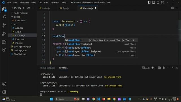Open the Terminal menu
Image resolution: width=181 pixels, height=102 pixels.
pyautogui.click(x=55, y=3)
